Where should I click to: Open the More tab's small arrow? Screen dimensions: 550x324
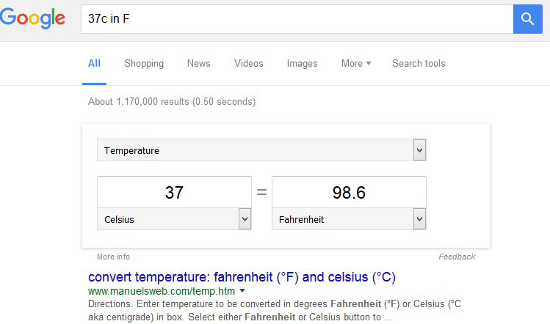coord(369,63)
